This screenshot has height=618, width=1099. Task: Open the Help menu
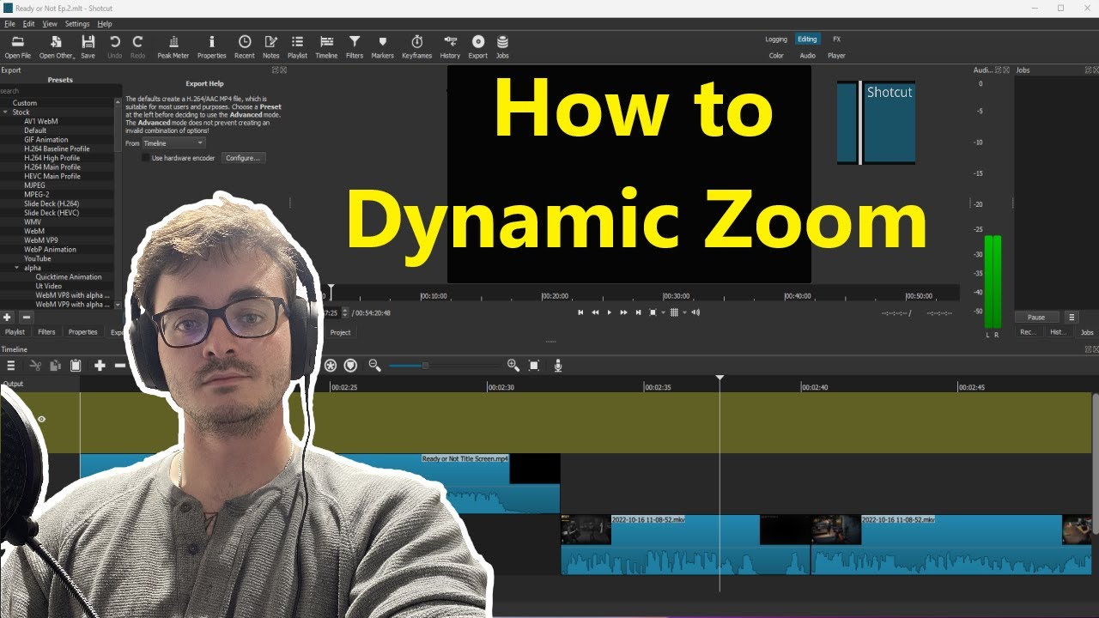(x=105, y=24)
